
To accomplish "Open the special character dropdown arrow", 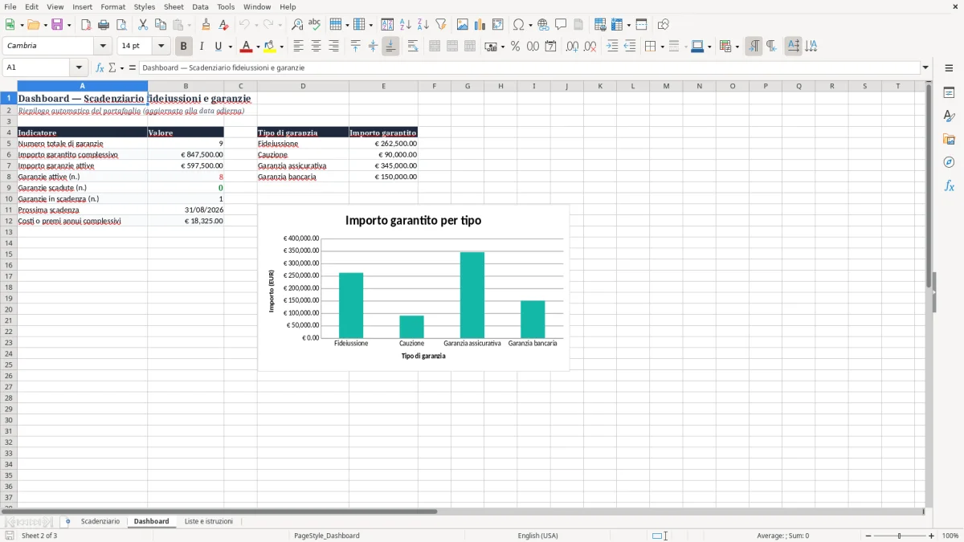I will 529,25.
